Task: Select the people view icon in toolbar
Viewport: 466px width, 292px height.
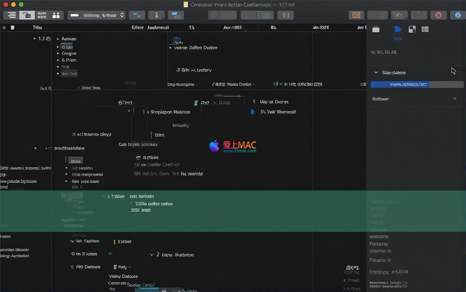Action: (56, 15)
